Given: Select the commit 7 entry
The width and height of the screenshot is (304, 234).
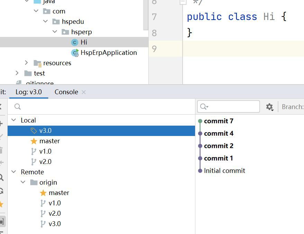Looking at the screenshot, I should click(x=219, y=121).
